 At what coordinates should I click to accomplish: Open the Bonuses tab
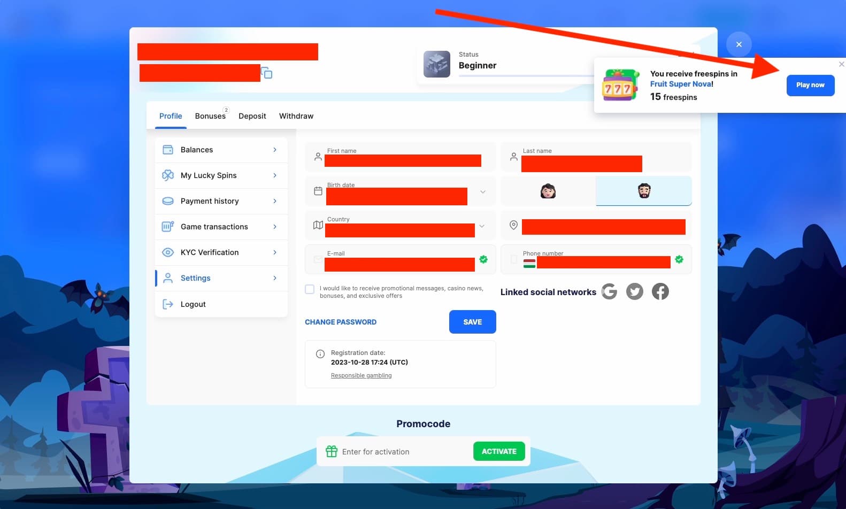tap(210, 116)
